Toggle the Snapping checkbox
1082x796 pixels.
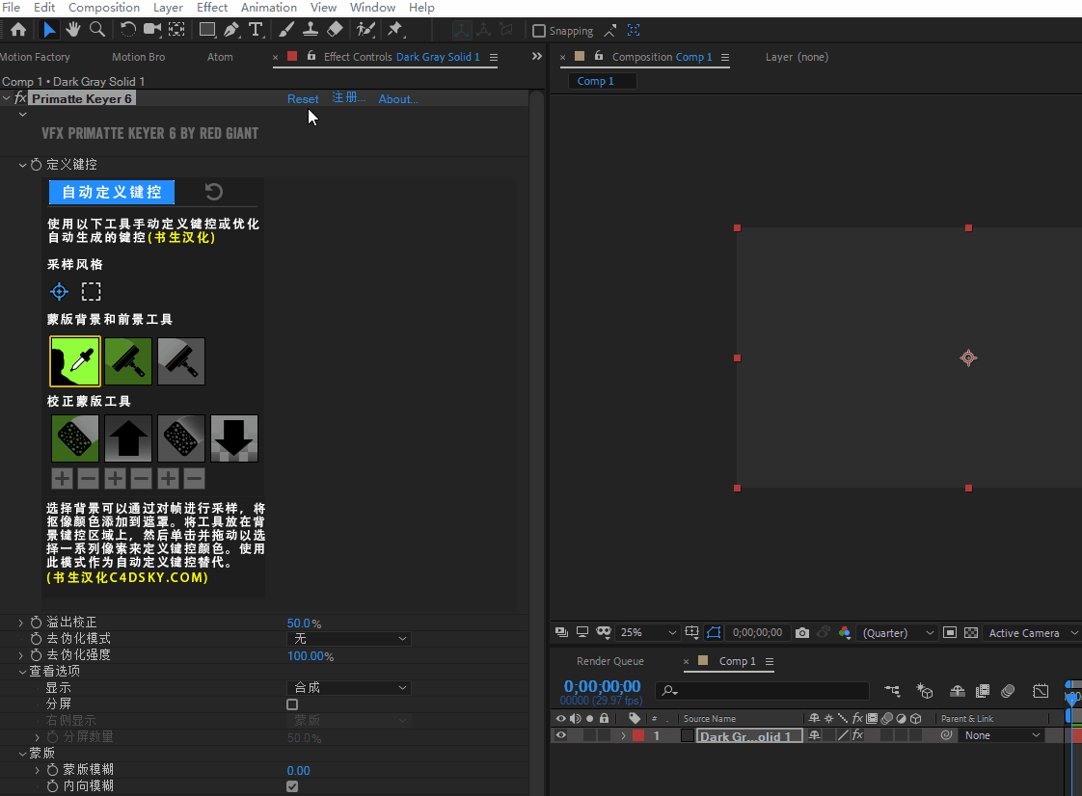pyautogui.click(x=539, y=31)
